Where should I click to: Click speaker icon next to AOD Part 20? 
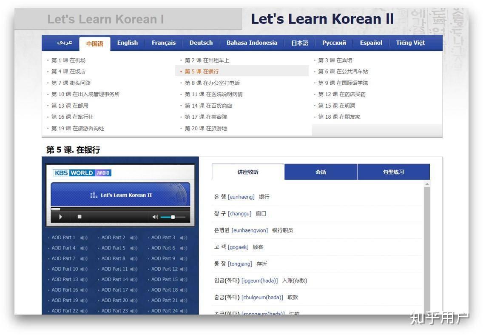tap(134, 301)
